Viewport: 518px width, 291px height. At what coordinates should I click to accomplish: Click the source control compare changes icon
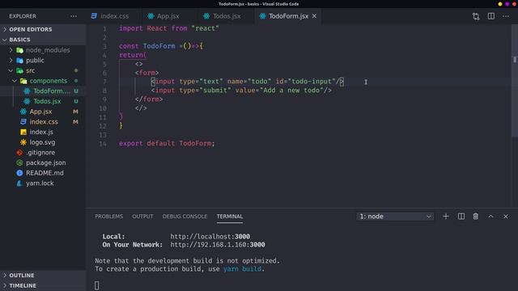pyautogui.click(x=476, y=16)
